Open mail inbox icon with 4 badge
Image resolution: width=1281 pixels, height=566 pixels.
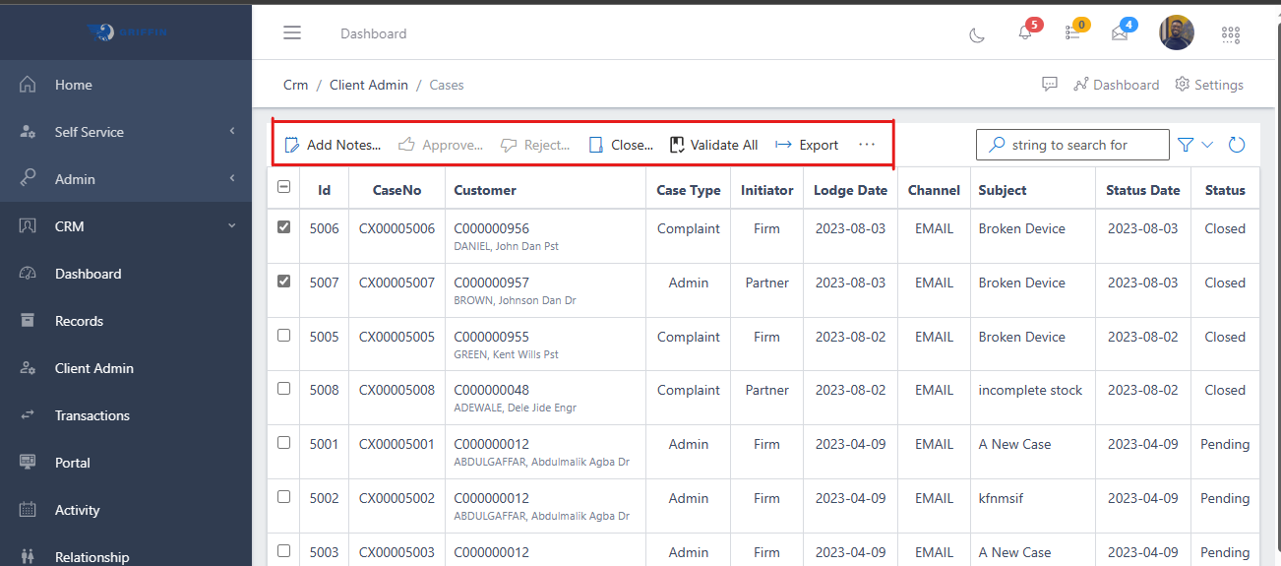coord(1120,33)
